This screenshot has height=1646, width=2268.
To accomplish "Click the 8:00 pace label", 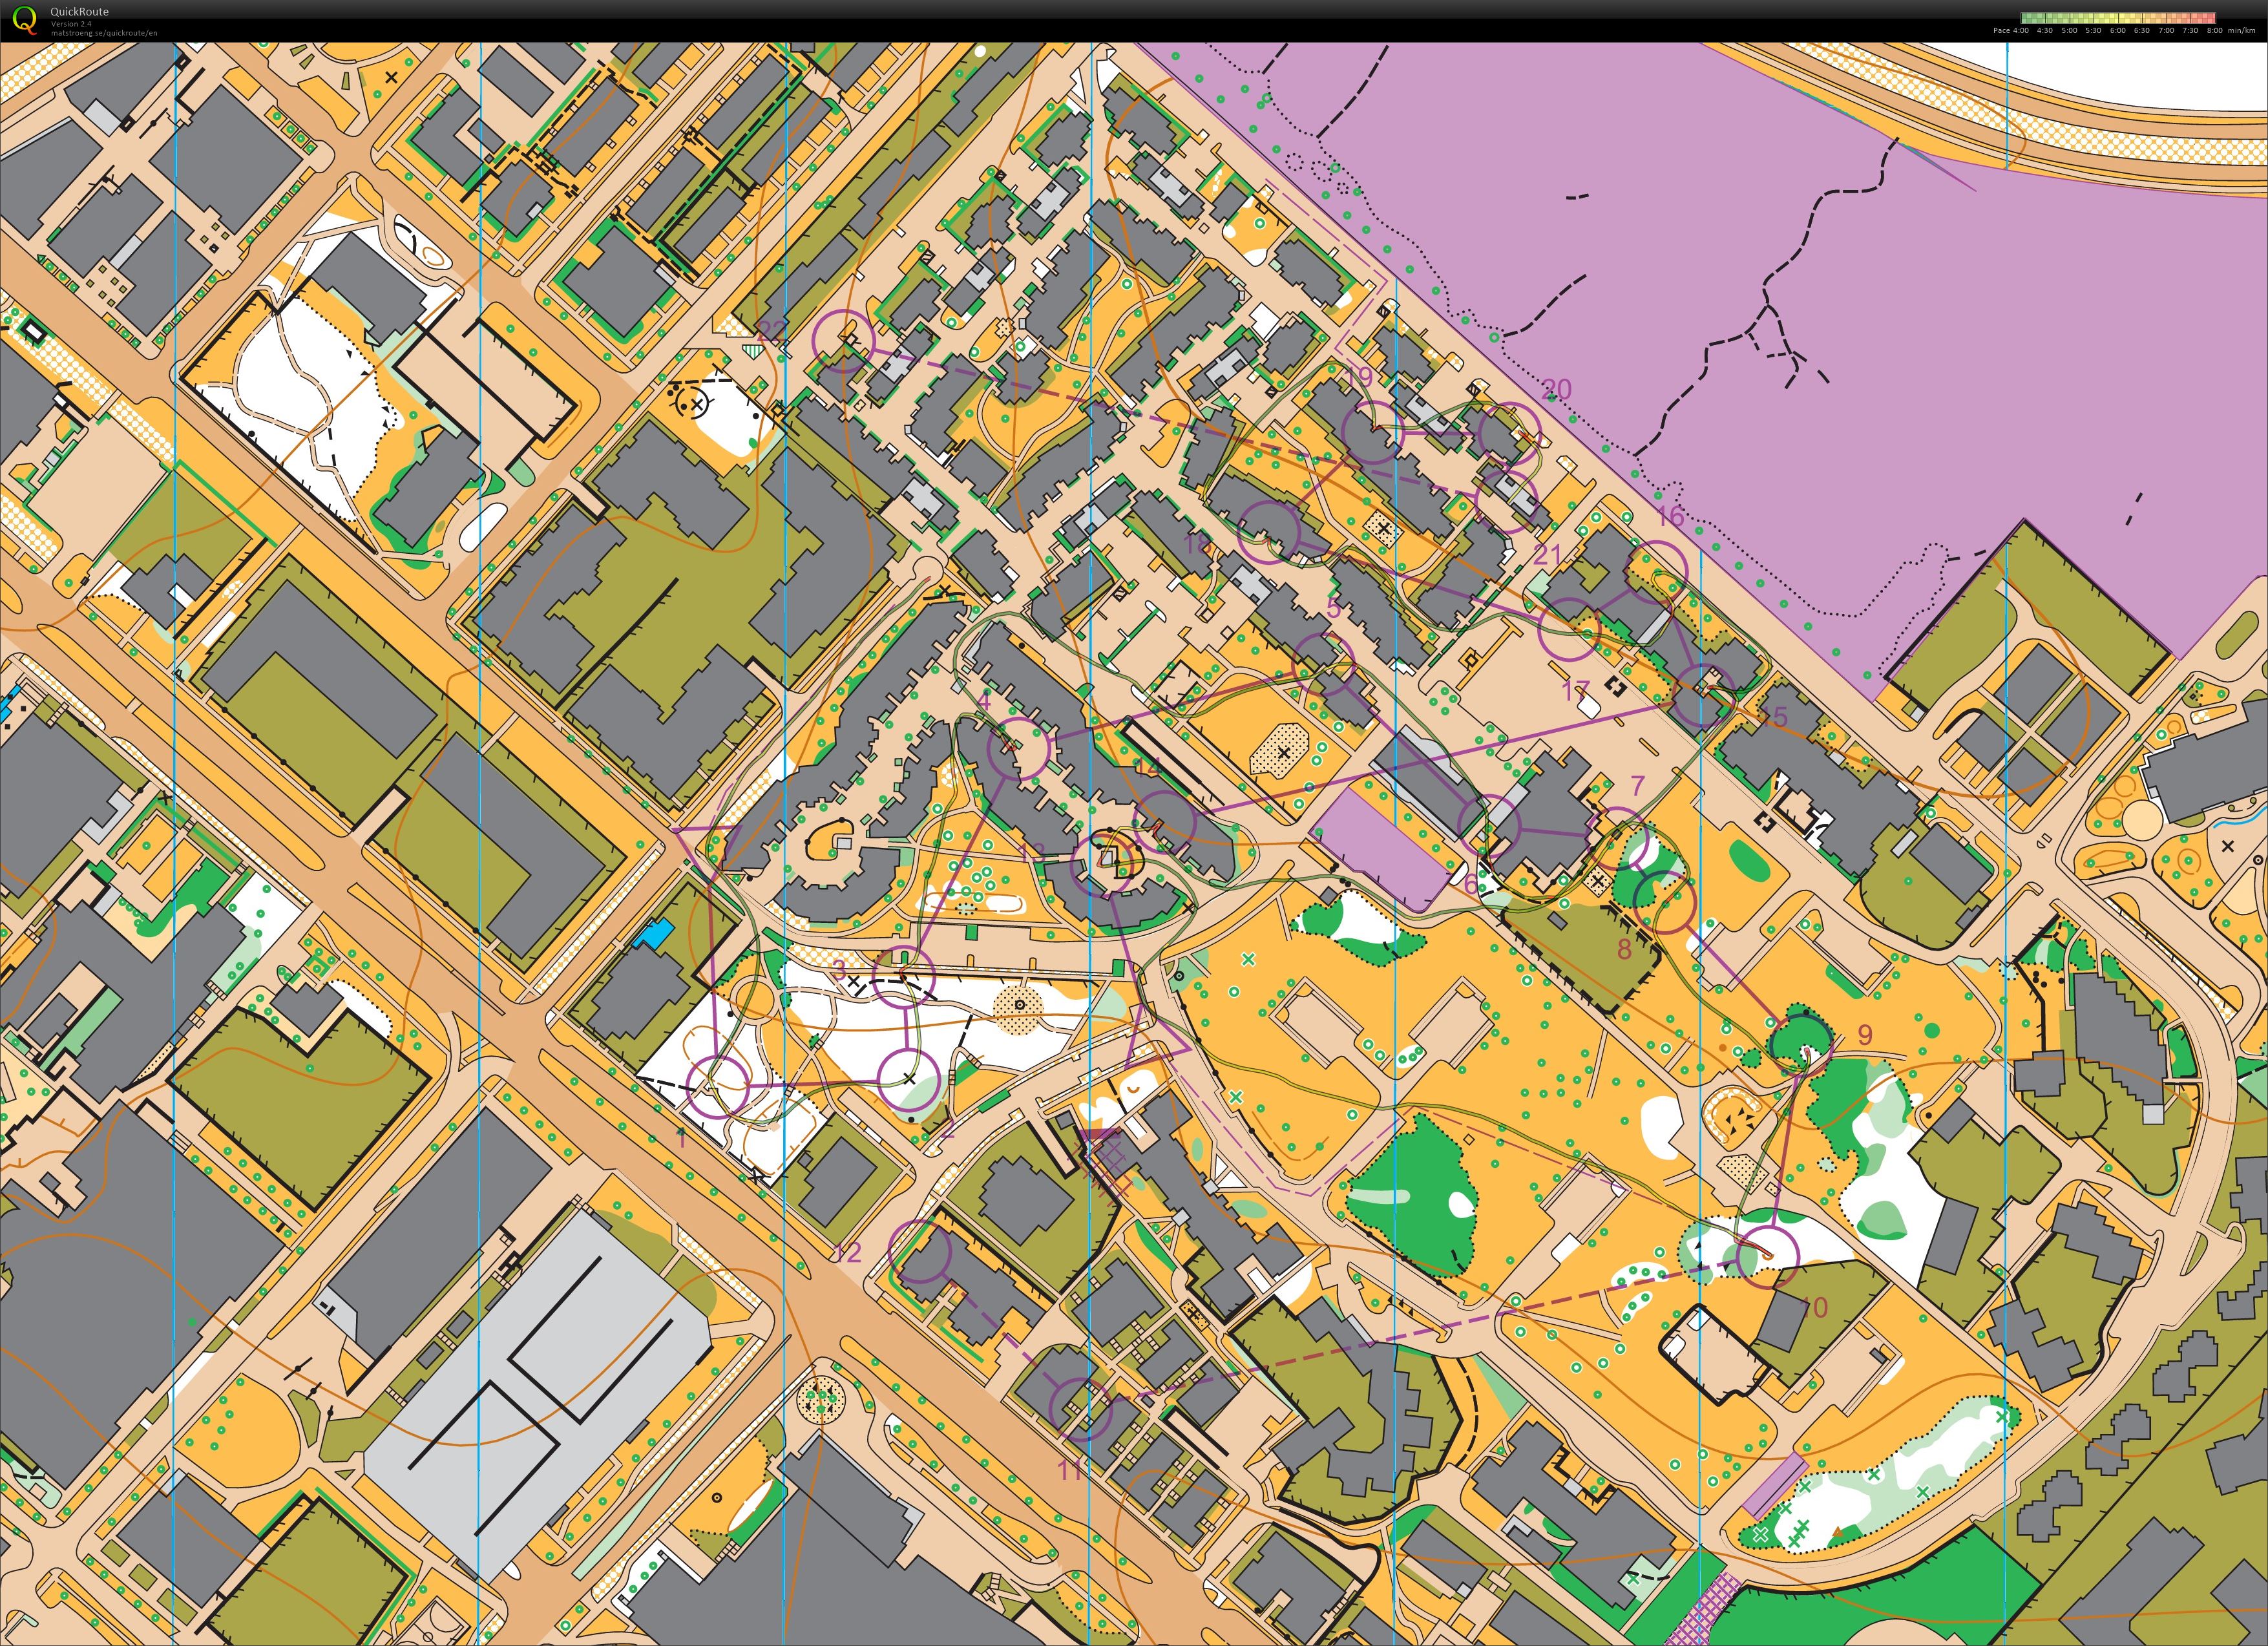I will pos(2215,31).
